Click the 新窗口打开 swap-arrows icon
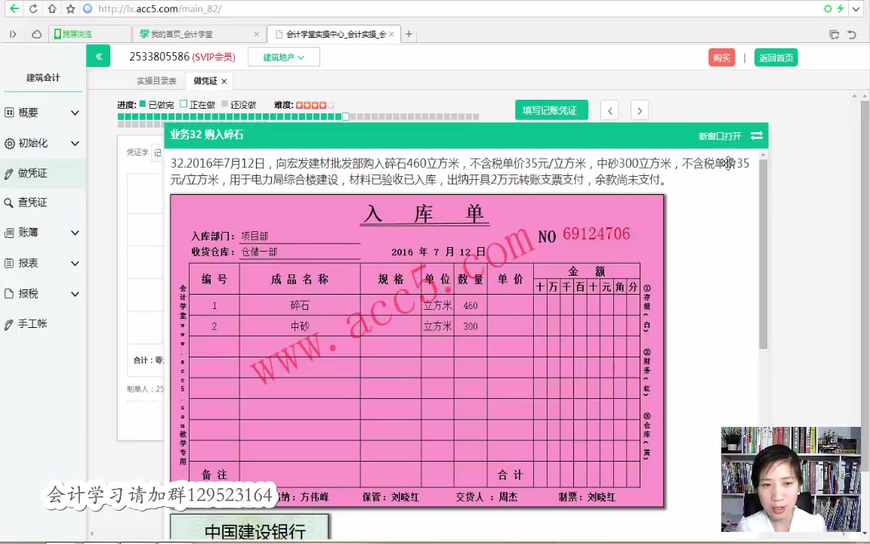 756,135
